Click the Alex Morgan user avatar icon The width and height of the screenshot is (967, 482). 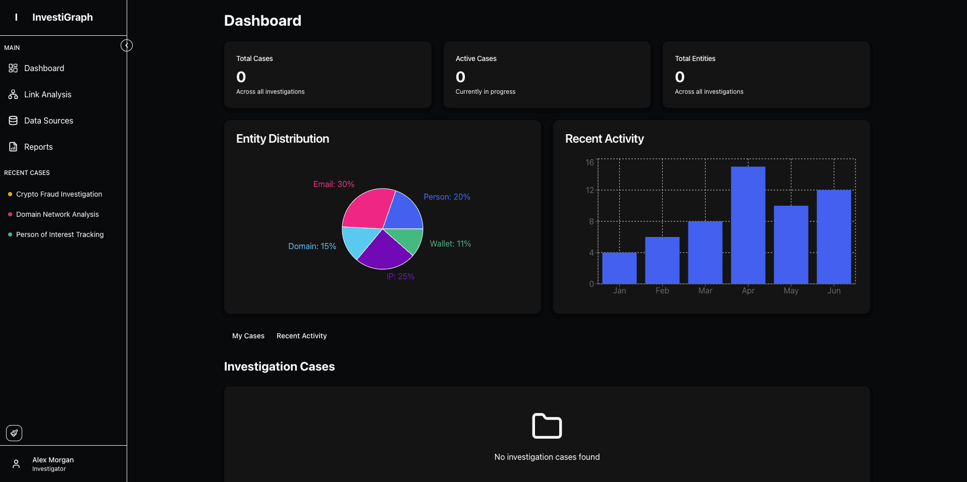[x=16, y=464]
